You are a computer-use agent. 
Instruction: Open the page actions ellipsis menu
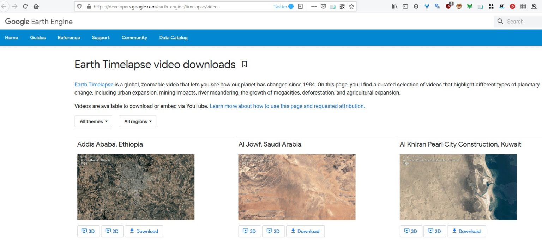click(314, 6)
